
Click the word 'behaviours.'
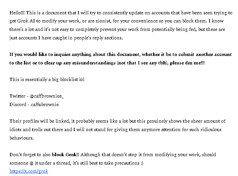[22, 138]
